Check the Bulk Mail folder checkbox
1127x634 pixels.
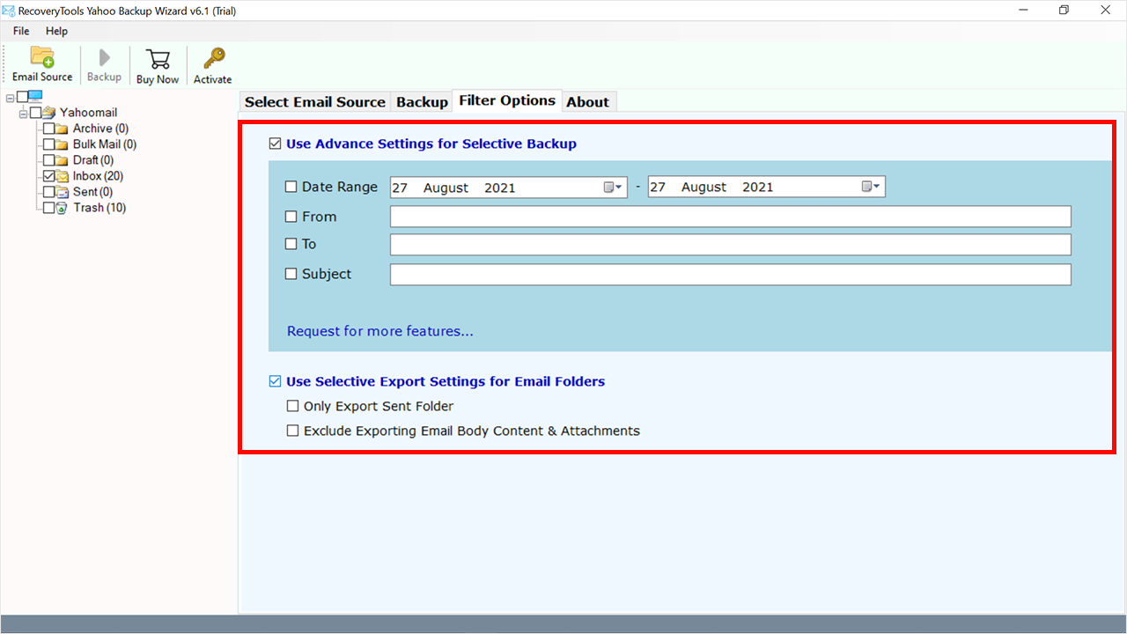[x=49, y=144]
